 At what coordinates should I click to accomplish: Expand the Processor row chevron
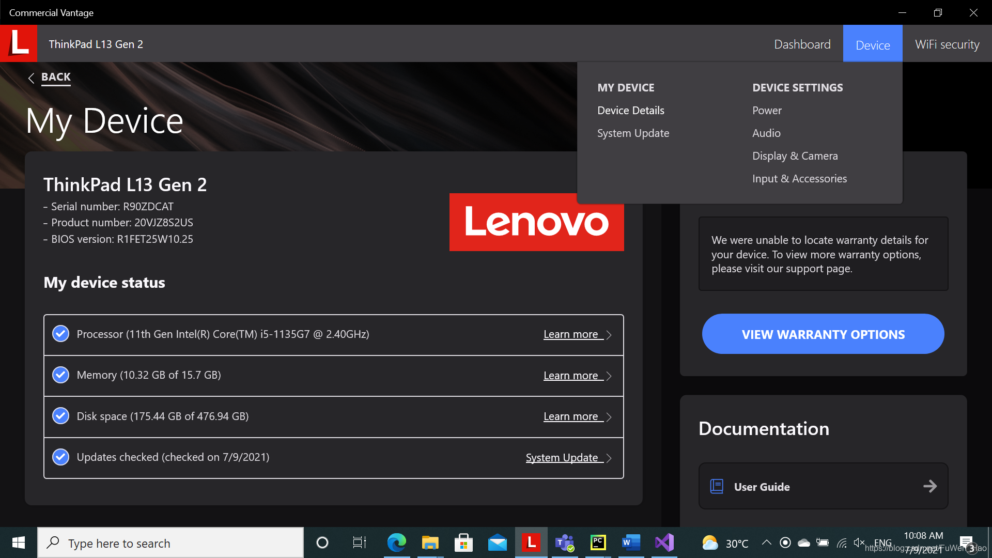(609, 335)
